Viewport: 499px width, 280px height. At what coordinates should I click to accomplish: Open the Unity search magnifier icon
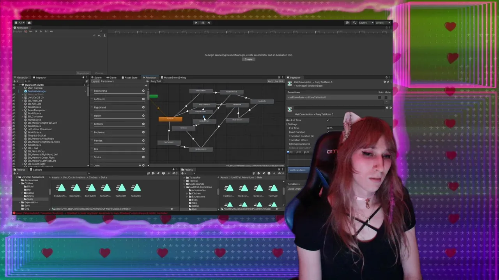(x=354, y=23)
